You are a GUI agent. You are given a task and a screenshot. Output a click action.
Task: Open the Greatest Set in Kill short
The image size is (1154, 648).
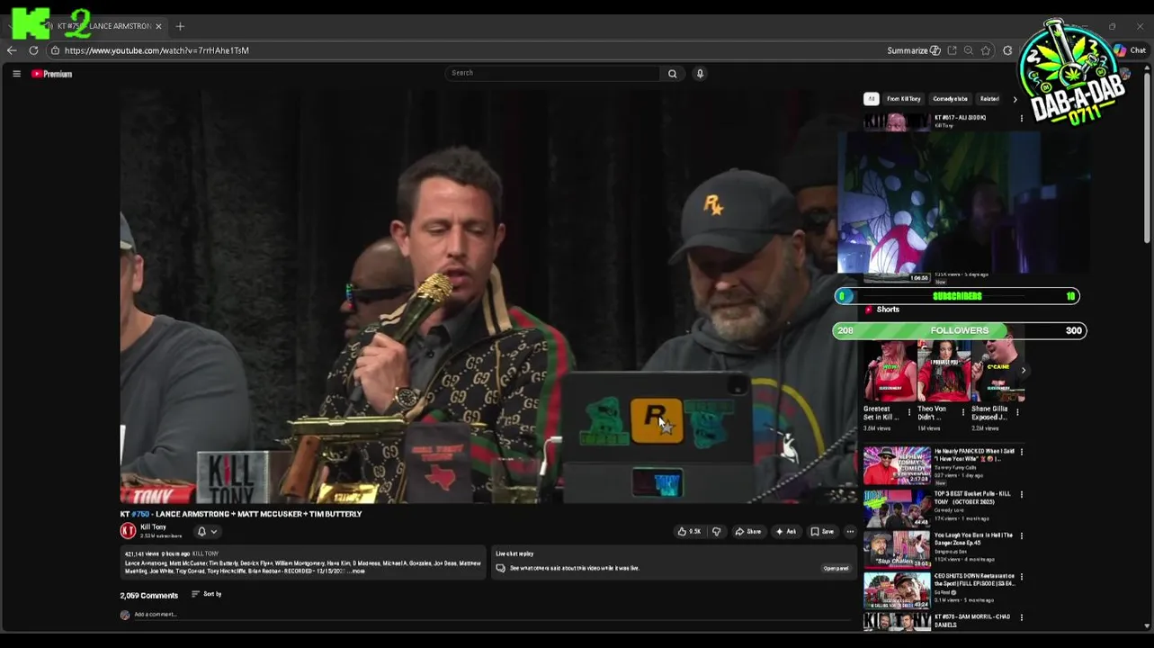[x=888, y=369]
